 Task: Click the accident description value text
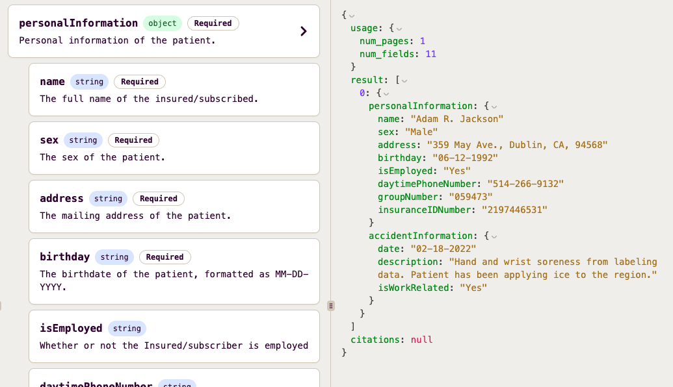click(x=517, y=268)
